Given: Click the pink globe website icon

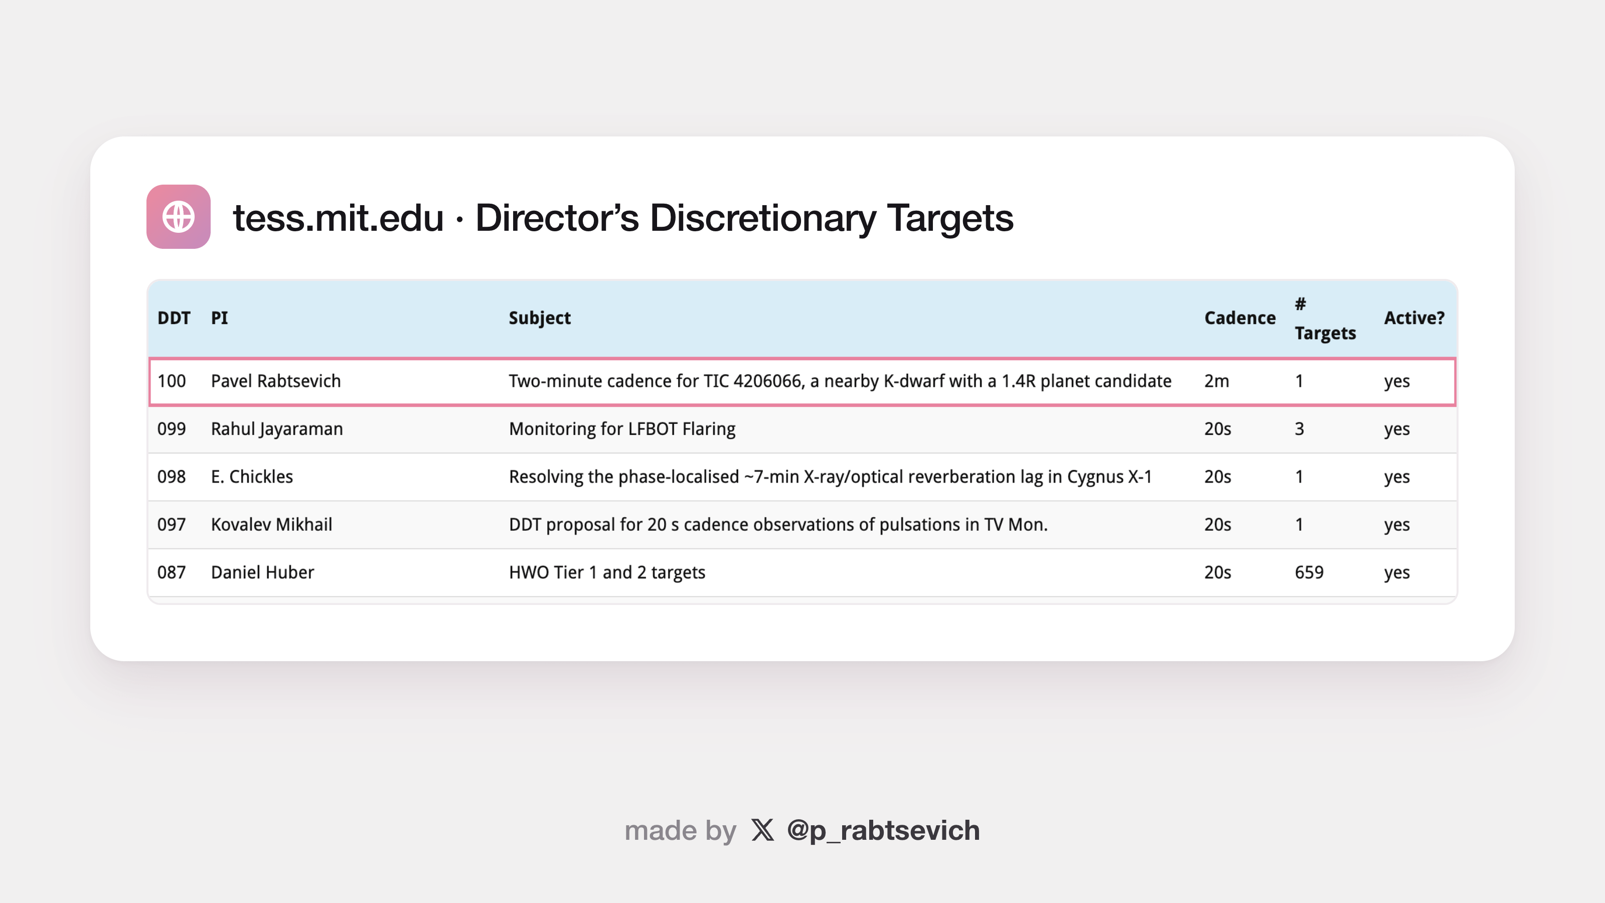Looking at the screenshot, I should click(178, 217).
